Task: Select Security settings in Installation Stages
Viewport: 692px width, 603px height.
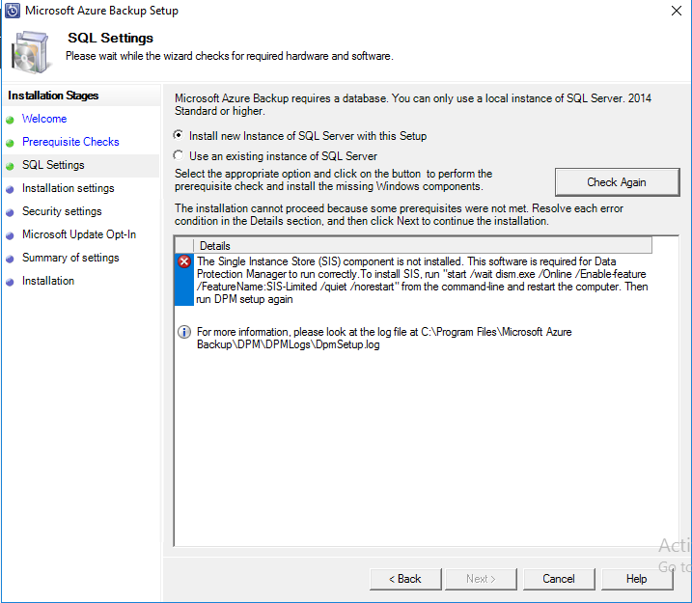Action: [x=62, y=211]
